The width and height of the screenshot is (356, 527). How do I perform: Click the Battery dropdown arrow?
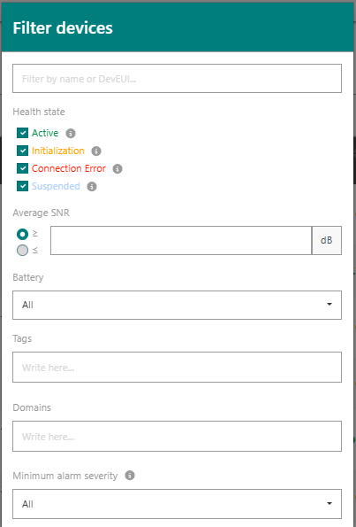pos(329,305)
